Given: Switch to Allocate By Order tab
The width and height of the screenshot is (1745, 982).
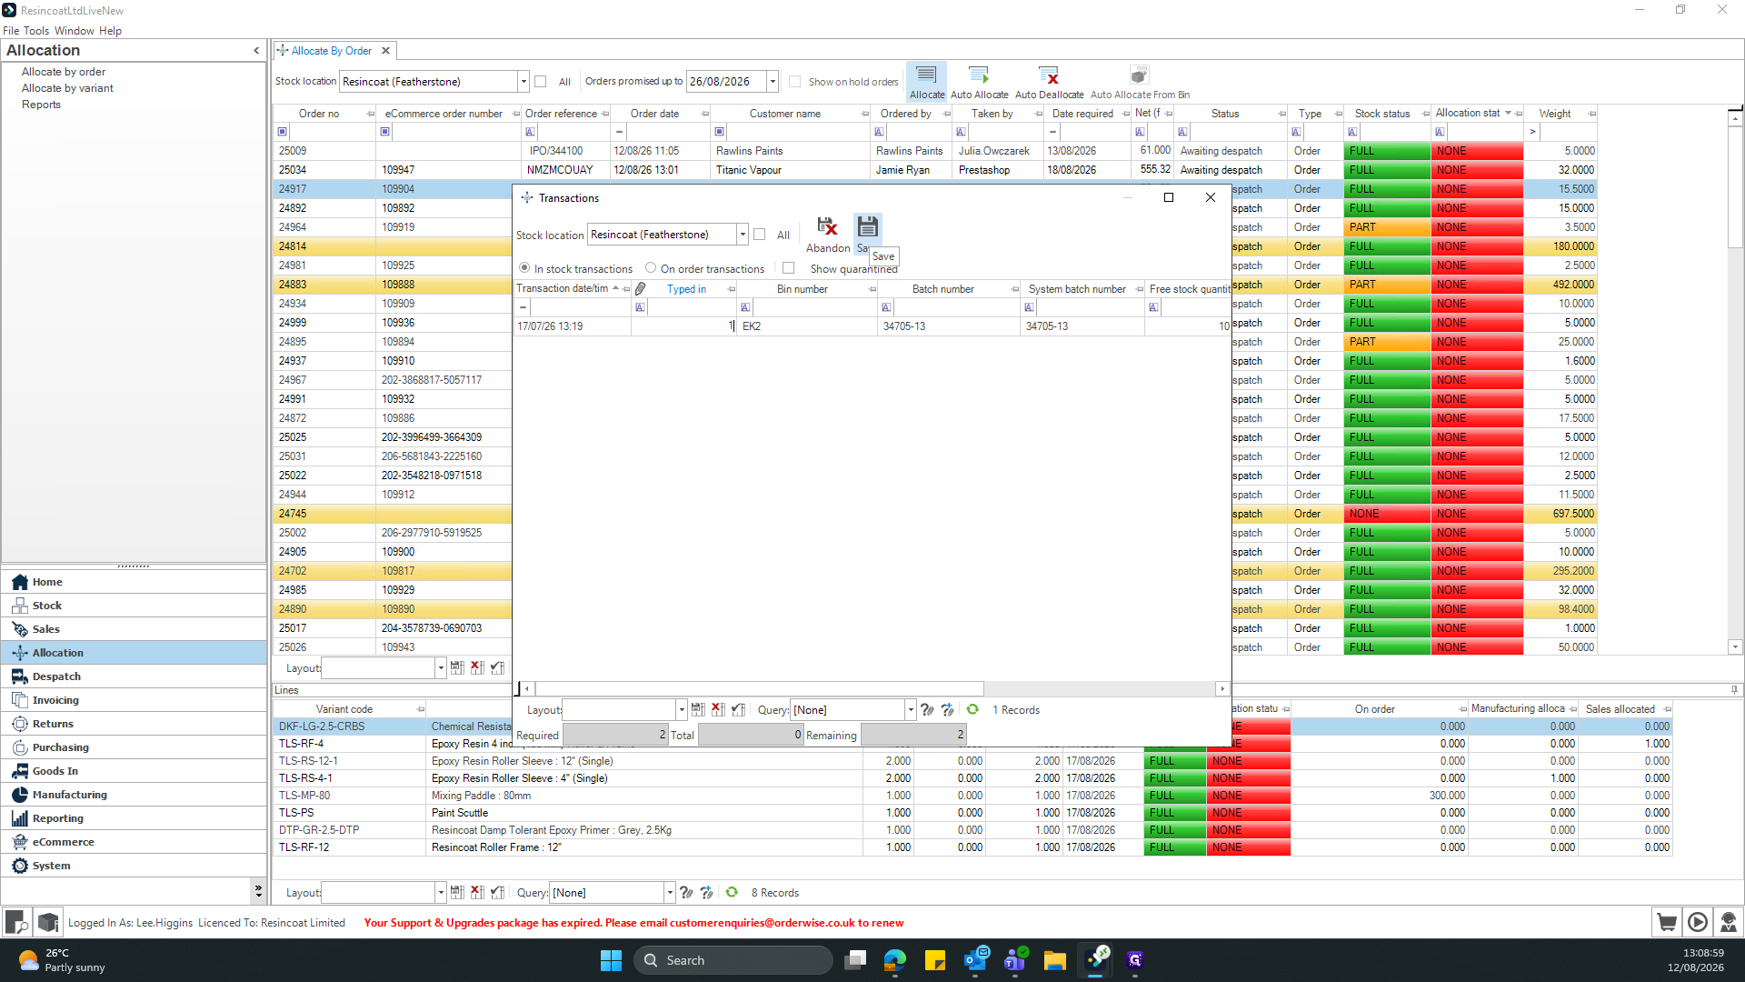Looking at the screenshot, I should [331, 51].
